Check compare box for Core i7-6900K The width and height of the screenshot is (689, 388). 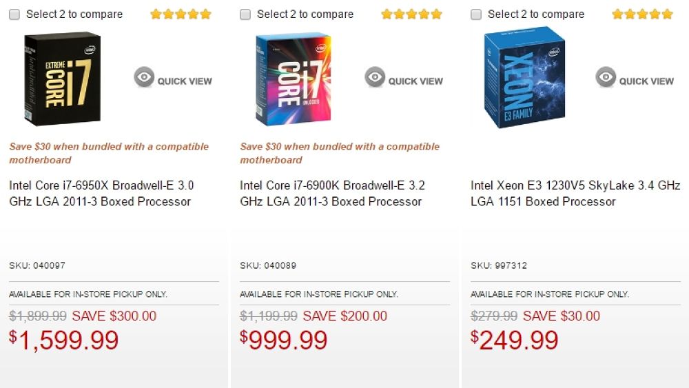tap(245, 14)
